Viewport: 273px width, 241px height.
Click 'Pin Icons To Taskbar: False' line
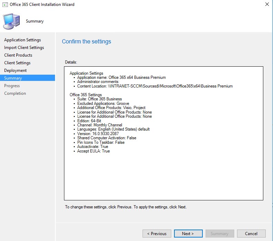click(101, 142)
